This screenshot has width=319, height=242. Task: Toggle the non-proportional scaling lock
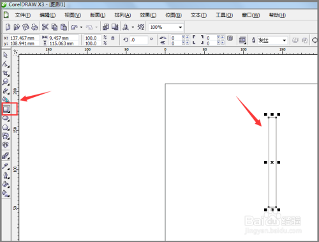click(113, 38)
